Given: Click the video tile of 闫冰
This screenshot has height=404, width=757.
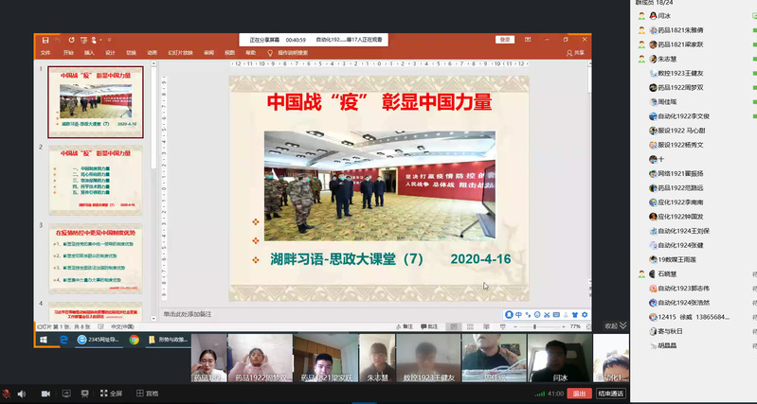Looking at the screenshot, I should pyautogui.click(x=560, y=359).
